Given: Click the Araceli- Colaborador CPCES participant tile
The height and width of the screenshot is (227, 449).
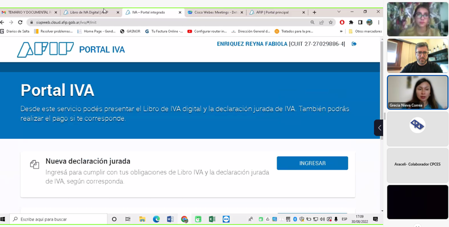Looking at the screenshot, I should click(418, 165).
